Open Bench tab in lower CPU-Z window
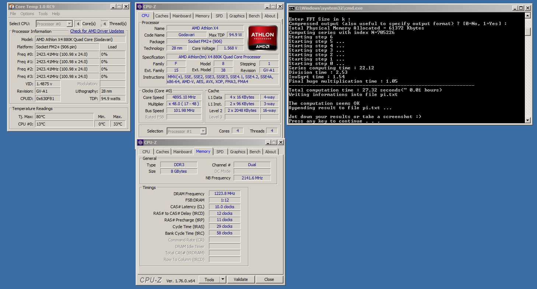 pos(255,152)
